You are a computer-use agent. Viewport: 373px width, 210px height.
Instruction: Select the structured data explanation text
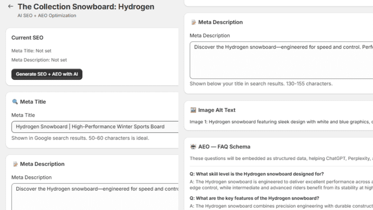(x=281, y=159)
